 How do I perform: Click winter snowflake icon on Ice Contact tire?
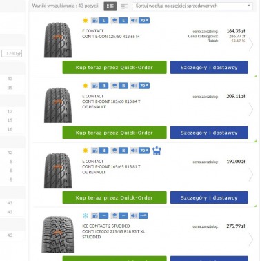(x=86, y=215)
